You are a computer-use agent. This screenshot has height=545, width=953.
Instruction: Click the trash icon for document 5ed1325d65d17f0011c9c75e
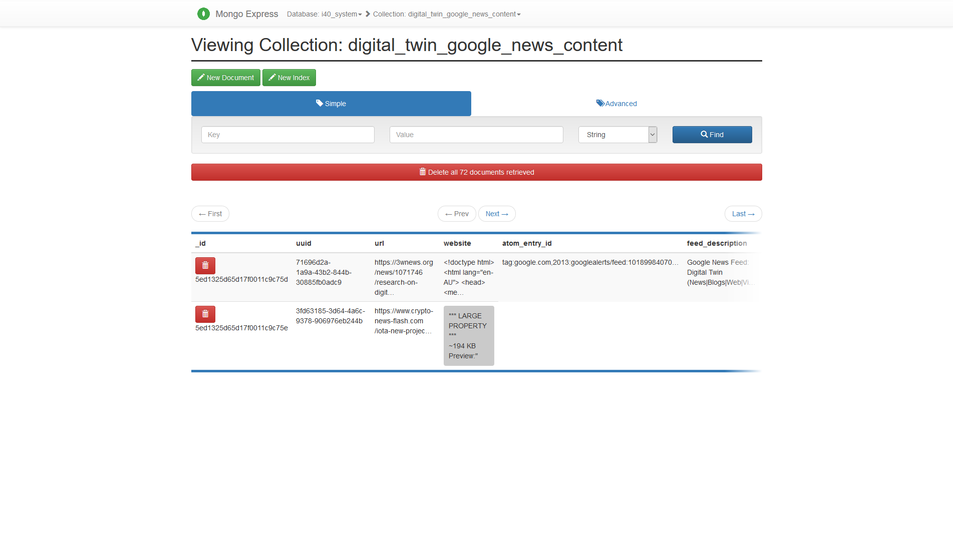tap(205, 314)
